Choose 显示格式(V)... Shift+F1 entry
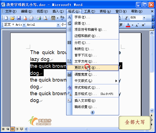 click(x=93, y=94)
